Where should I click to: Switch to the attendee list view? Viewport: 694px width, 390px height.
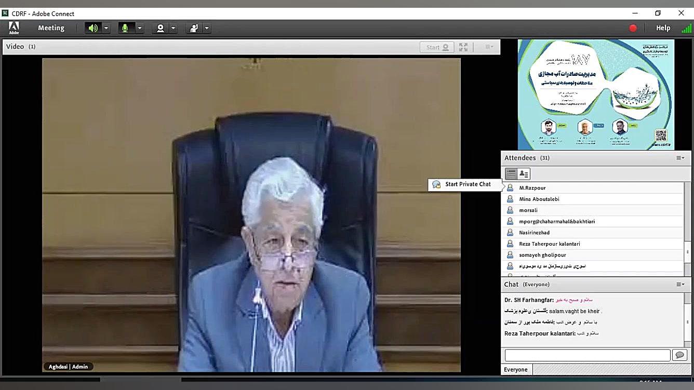[511, 174]
